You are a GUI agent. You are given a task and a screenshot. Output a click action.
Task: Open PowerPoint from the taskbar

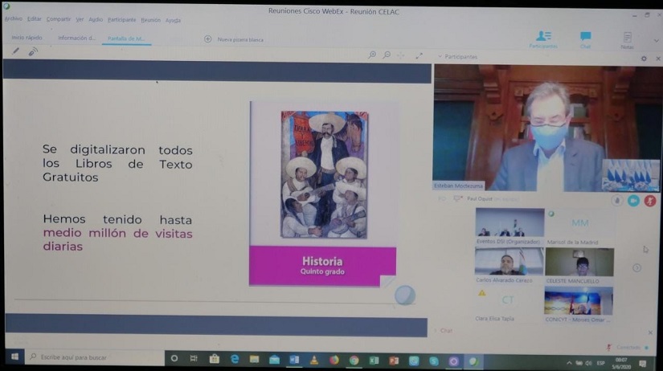pyautogui.click(x=394, y=361)
